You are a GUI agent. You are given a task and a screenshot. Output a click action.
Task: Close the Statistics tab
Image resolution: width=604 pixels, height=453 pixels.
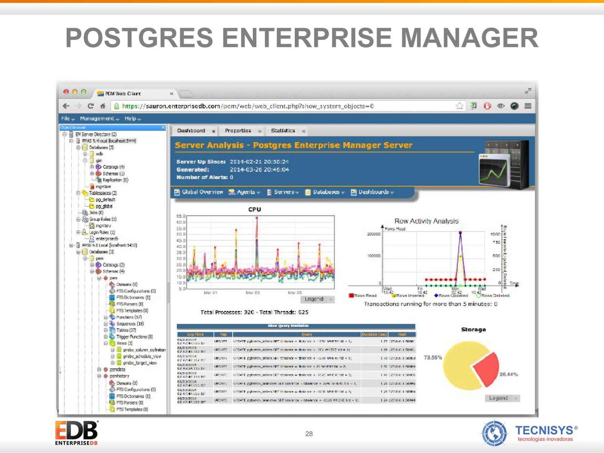click(303, 131)
